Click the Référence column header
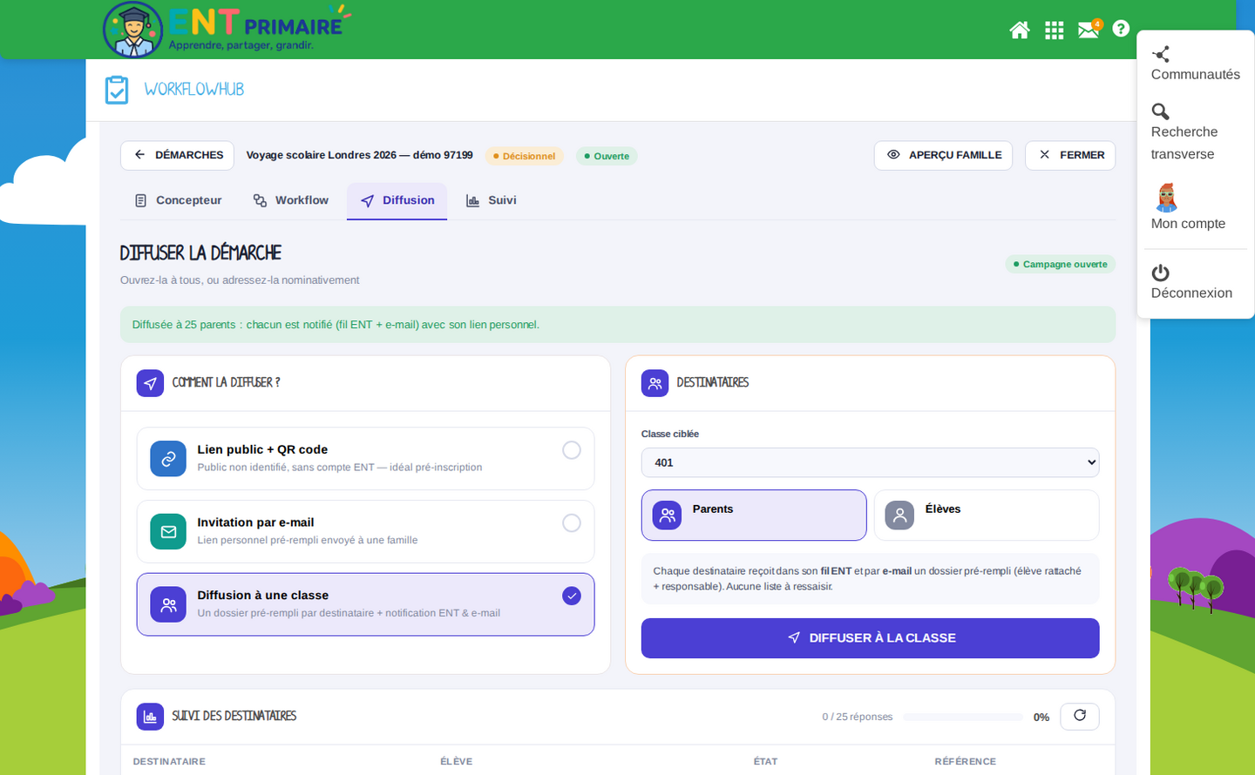Viewport: 1255px width, 775px height. (x=966, y=761)
